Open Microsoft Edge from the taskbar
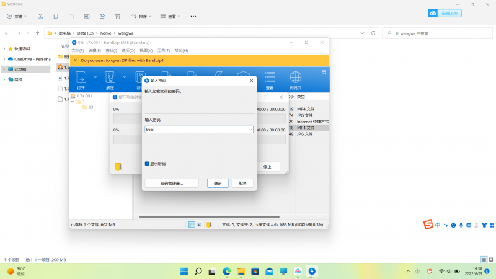 226,272
